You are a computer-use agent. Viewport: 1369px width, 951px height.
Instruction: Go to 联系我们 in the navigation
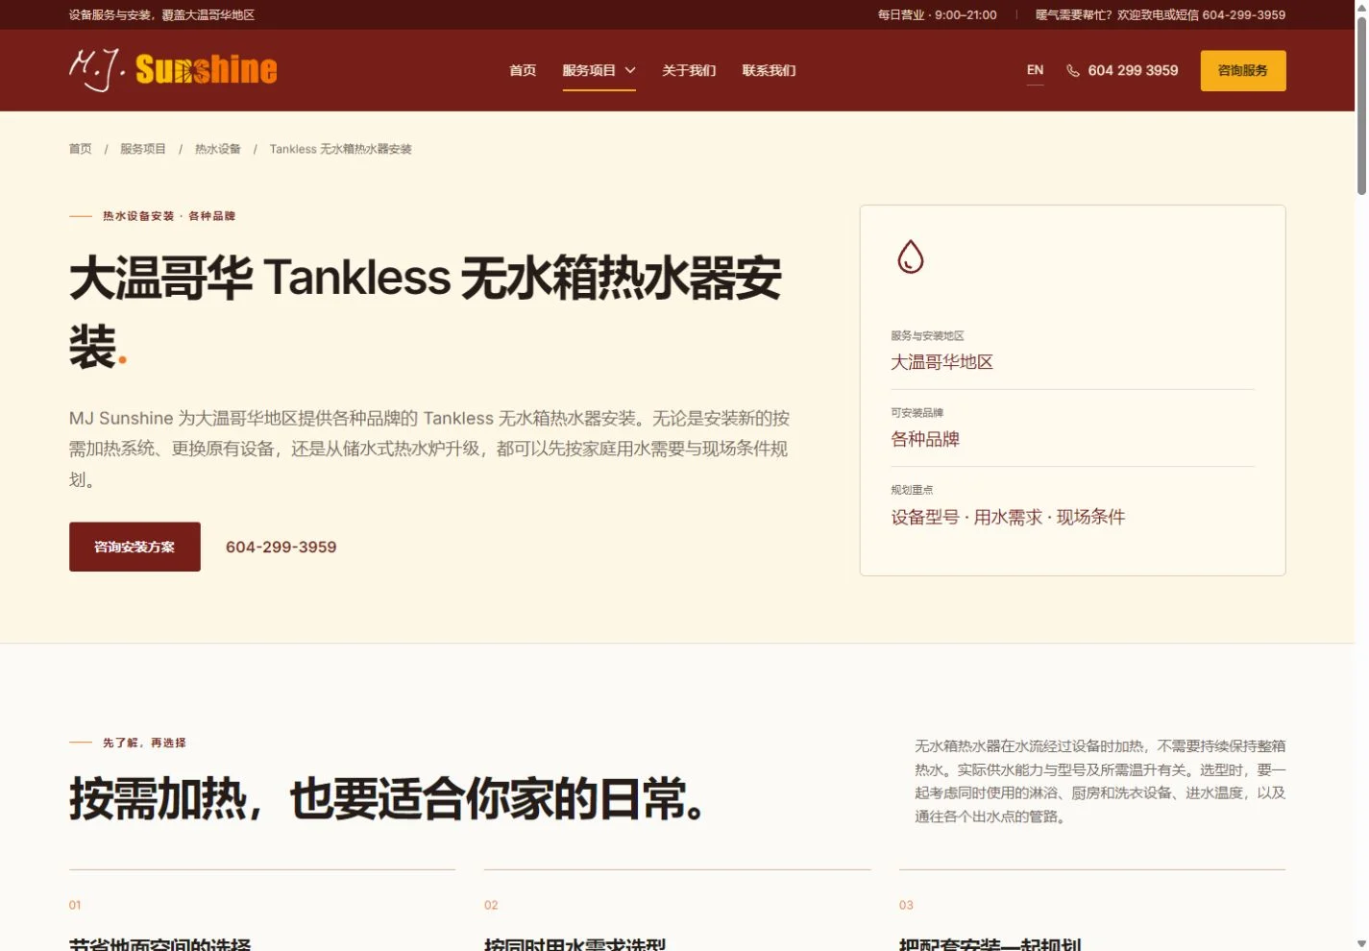[769, 70]
